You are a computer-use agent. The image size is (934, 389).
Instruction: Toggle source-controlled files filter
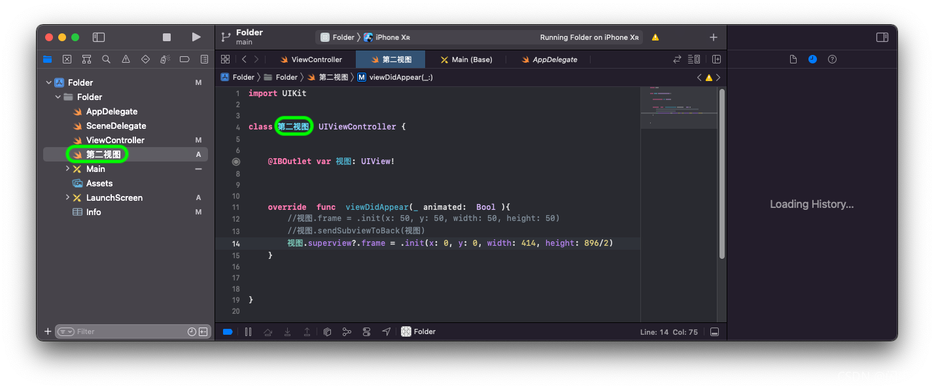click(x=203, y=332)
